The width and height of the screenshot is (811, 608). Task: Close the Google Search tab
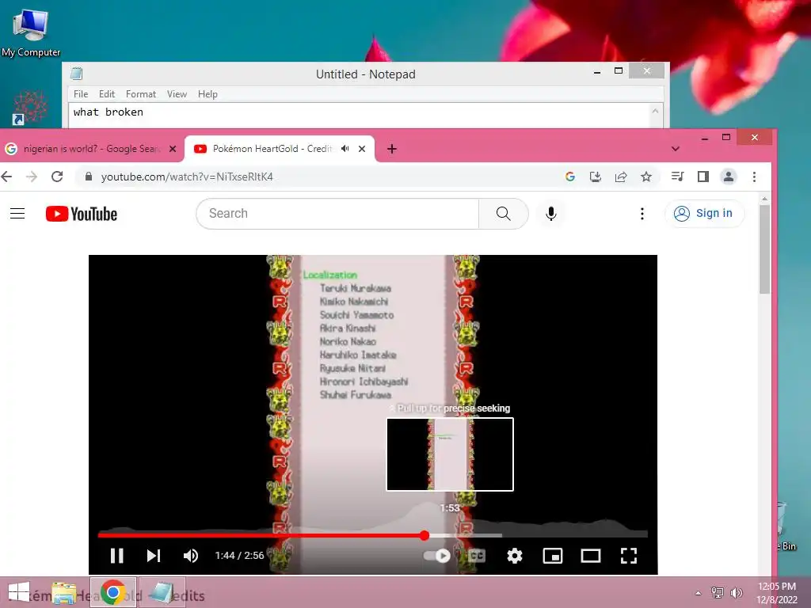tap(173, 149)
